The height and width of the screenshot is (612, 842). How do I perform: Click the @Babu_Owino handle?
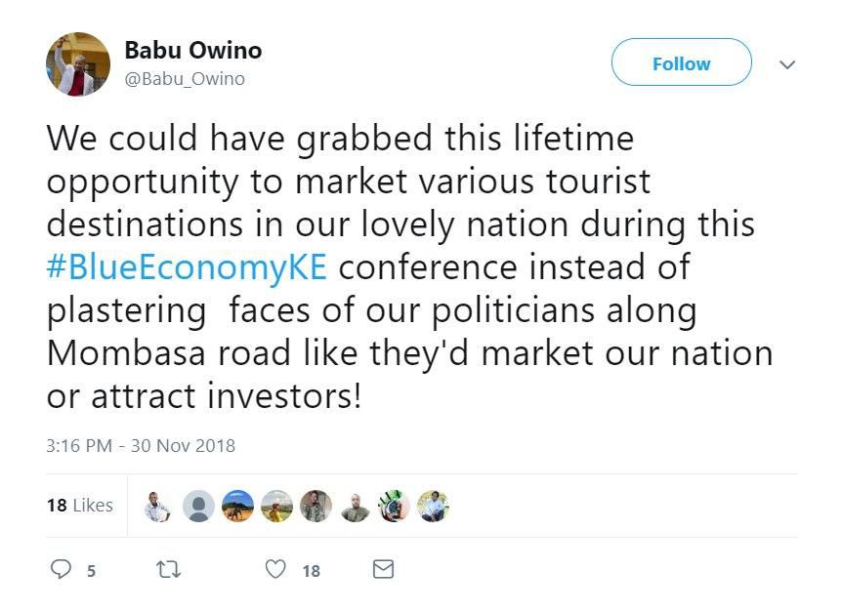point(185,79)
